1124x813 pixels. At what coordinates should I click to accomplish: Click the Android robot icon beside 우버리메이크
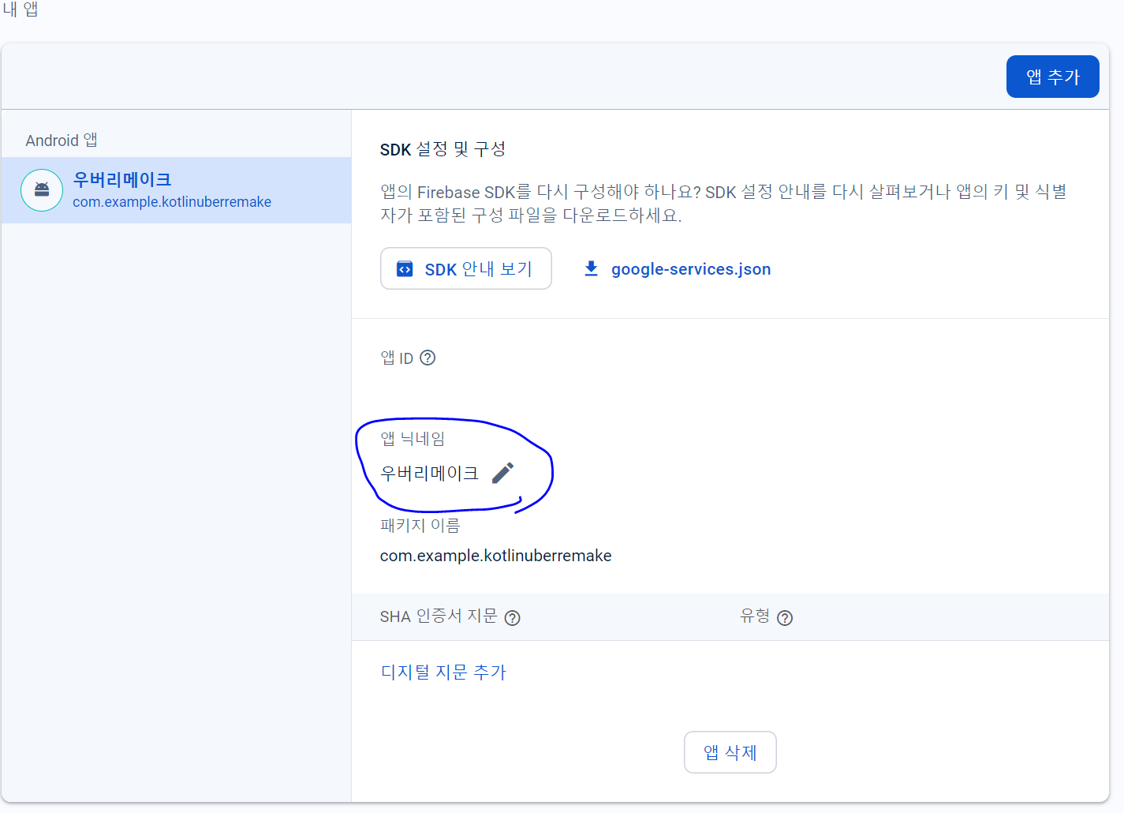42,190
